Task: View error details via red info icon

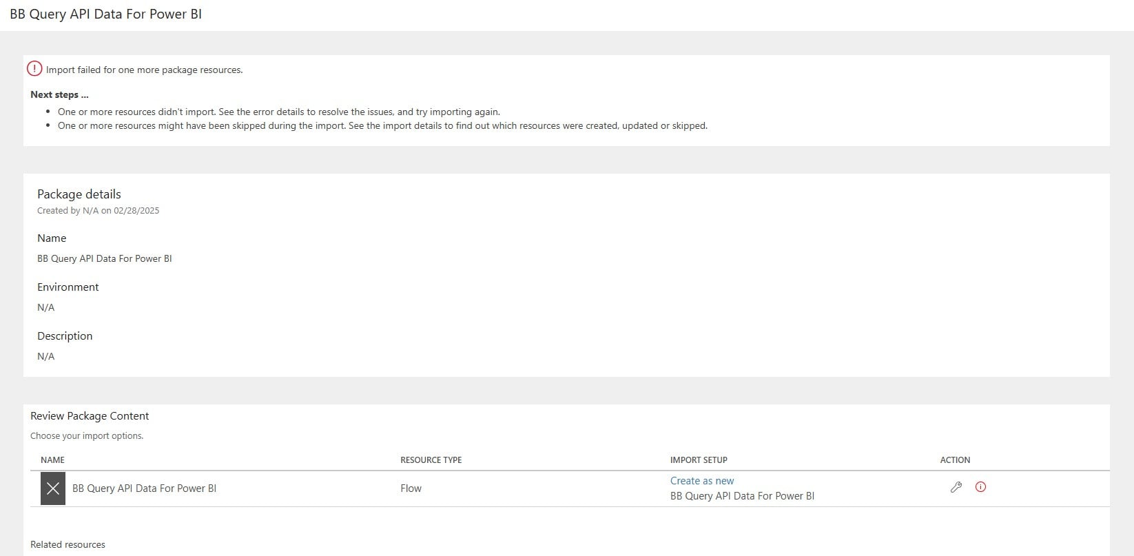Action: coord(981,487)
